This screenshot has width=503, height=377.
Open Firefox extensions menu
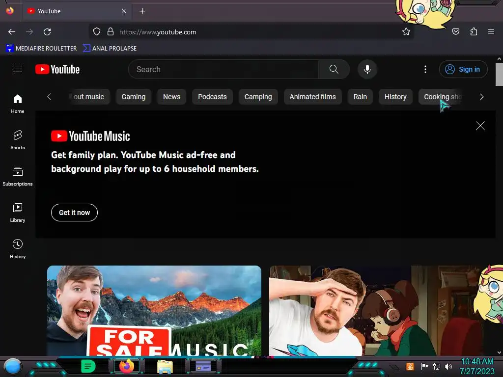pyautogui.click(x=474, y=31)
